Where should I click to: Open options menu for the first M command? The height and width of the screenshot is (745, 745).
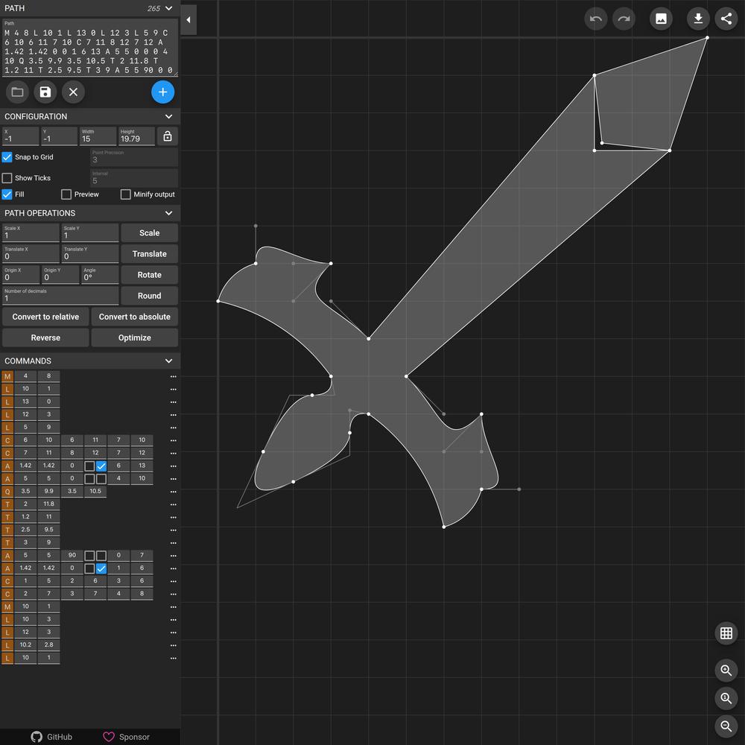[173, 377]
